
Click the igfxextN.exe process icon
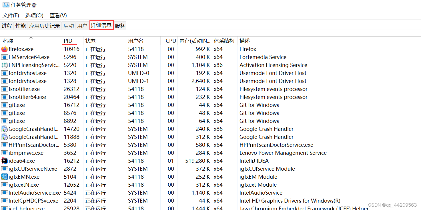click(4, 185)
